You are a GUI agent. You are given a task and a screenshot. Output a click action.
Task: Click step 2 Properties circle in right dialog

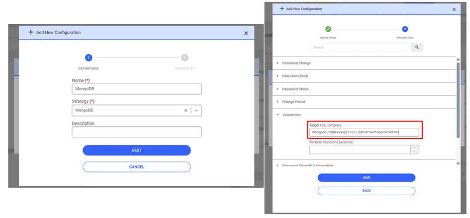(405, 29)
